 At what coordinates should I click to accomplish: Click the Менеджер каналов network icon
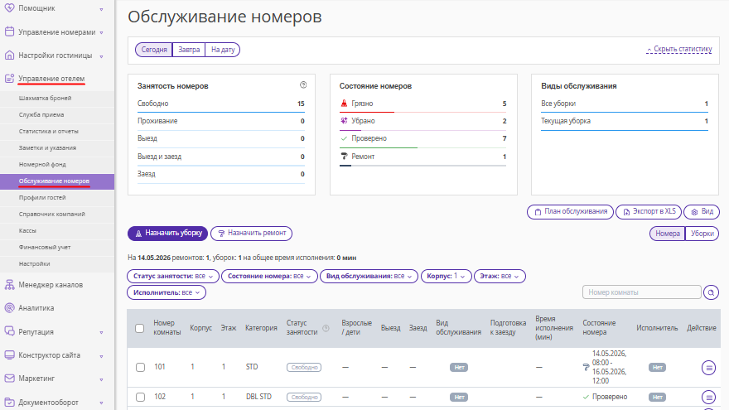pos(9,284)
